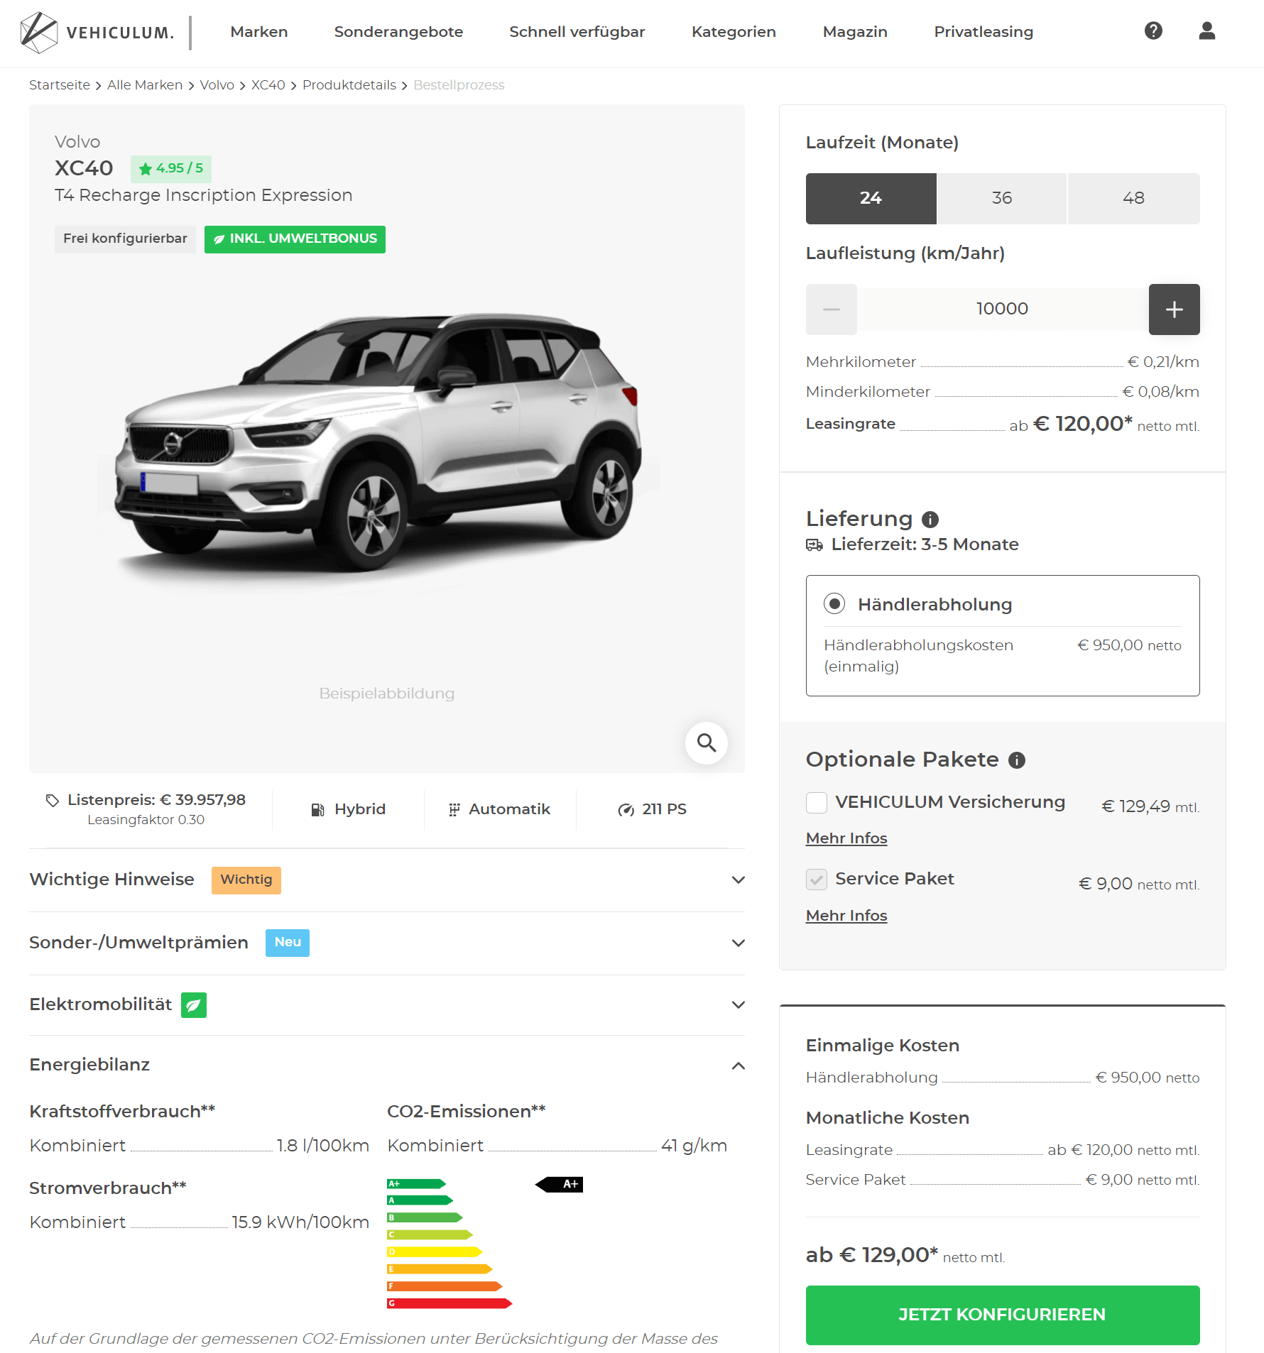This screenshot has width=1264, height=1353.
Task: Click the blue Neu tag
Action: [x=288, y=943]
